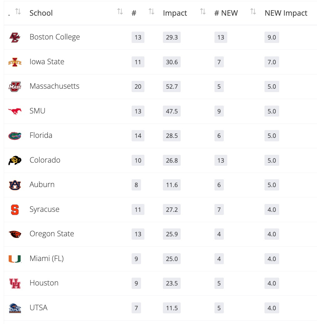Sort by # NEW column arrows
This screenshot has height=324, width=317.
[x=253, y=12]
